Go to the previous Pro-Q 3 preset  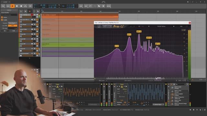click(149, 26)
